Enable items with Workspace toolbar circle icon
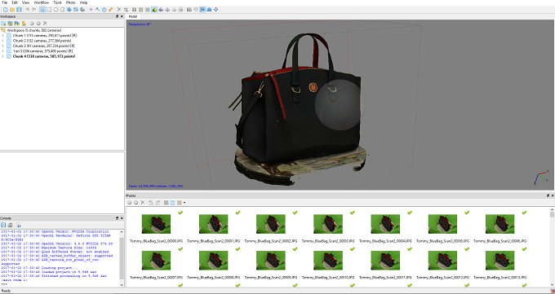Screen dimensions: 555x294 point(32,24)
